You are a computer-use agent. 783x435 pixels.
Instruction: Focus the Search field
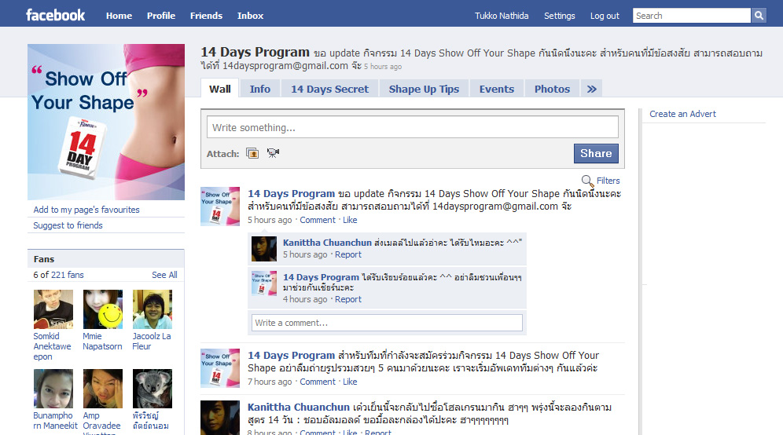click(x=692, y=16)
